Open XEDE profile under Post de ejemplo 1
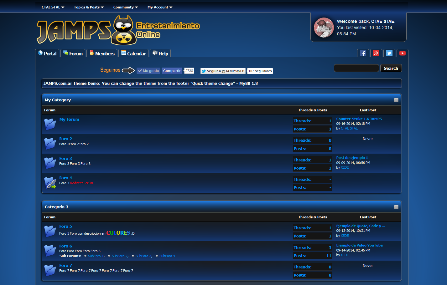 pyautogui.click(x=345, y=167)
